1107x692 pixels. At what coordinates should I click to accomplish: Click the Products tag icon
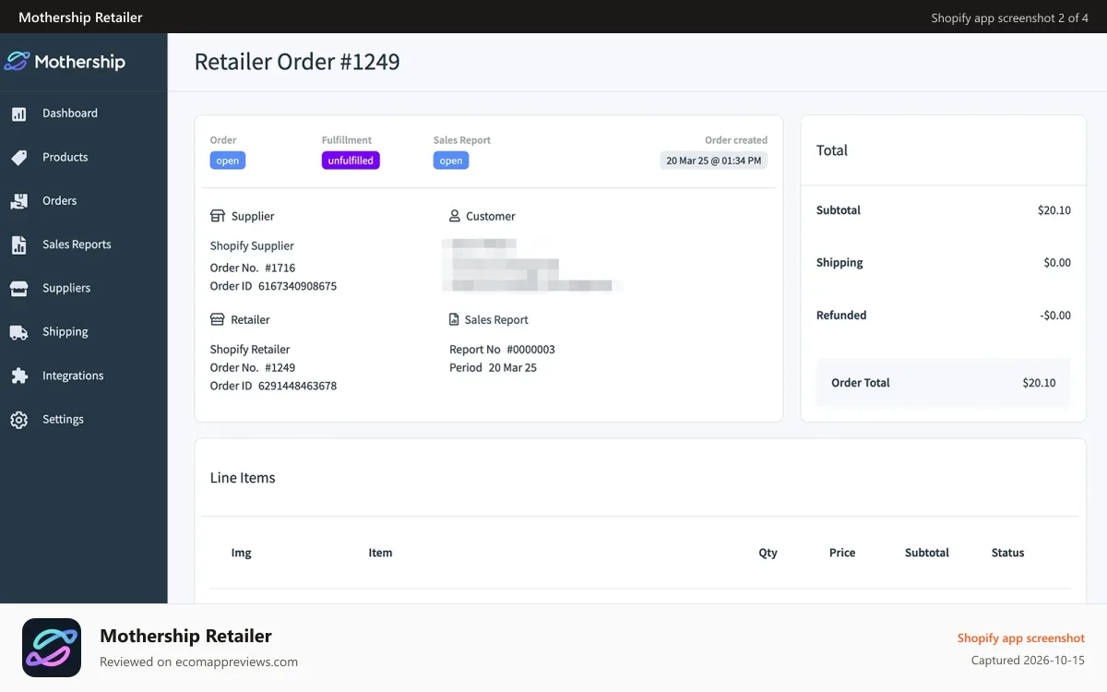click(x=18, y=158)
